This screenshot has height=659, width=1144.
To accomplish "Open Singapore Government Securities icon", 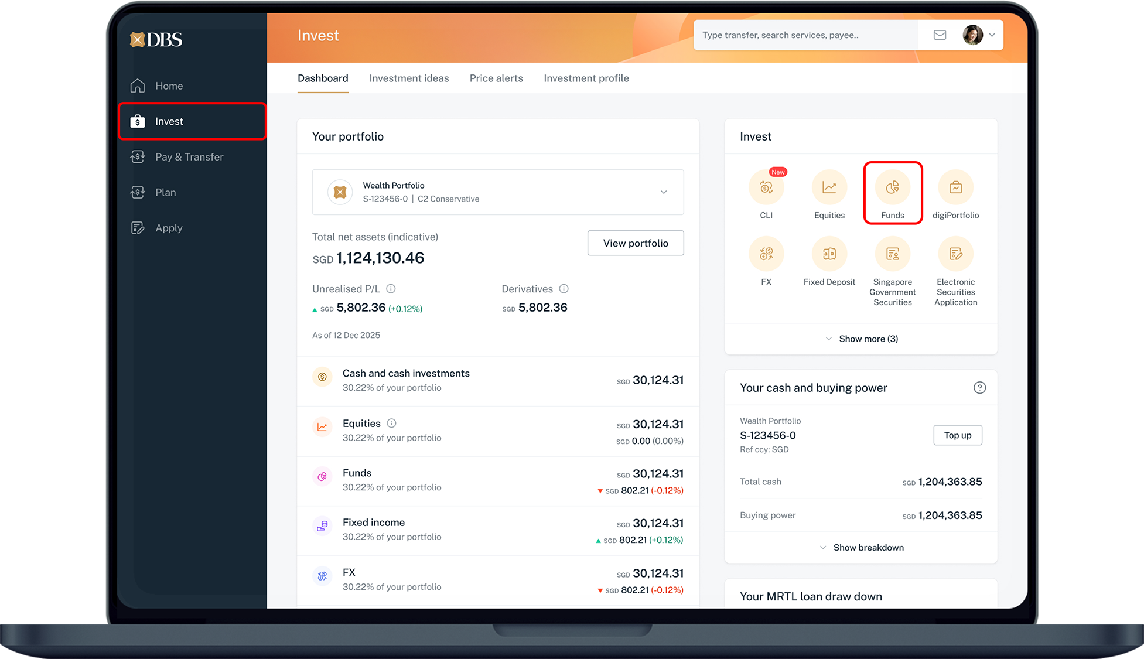I will point(892,254).
